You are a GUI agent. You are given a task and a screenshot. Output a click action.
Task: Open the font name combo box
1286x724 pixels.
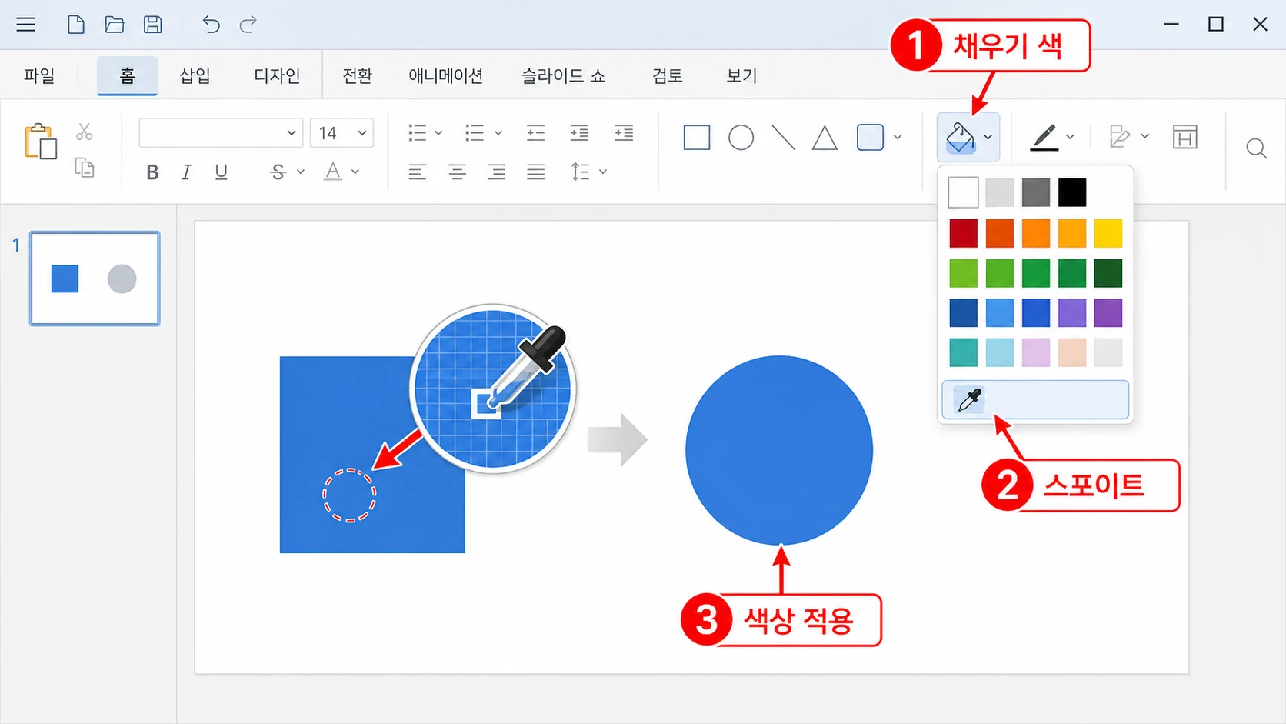point(221,133)
